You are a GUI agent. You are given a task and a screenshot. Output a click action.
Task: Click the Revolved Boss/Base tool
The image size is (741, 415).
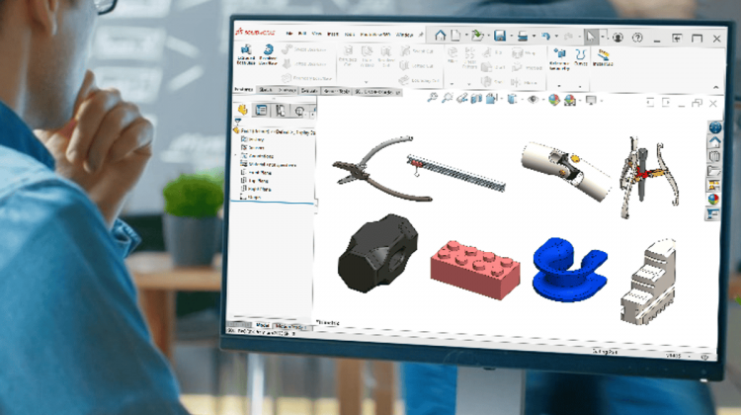(268, 54)
